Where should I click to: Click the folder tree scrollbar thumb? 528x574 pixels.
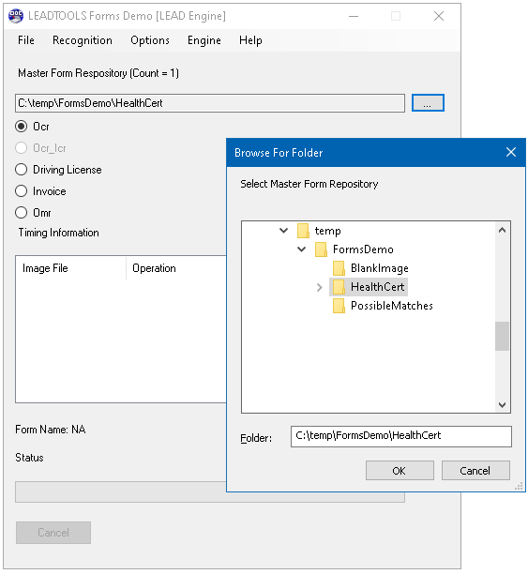point(502,336)
